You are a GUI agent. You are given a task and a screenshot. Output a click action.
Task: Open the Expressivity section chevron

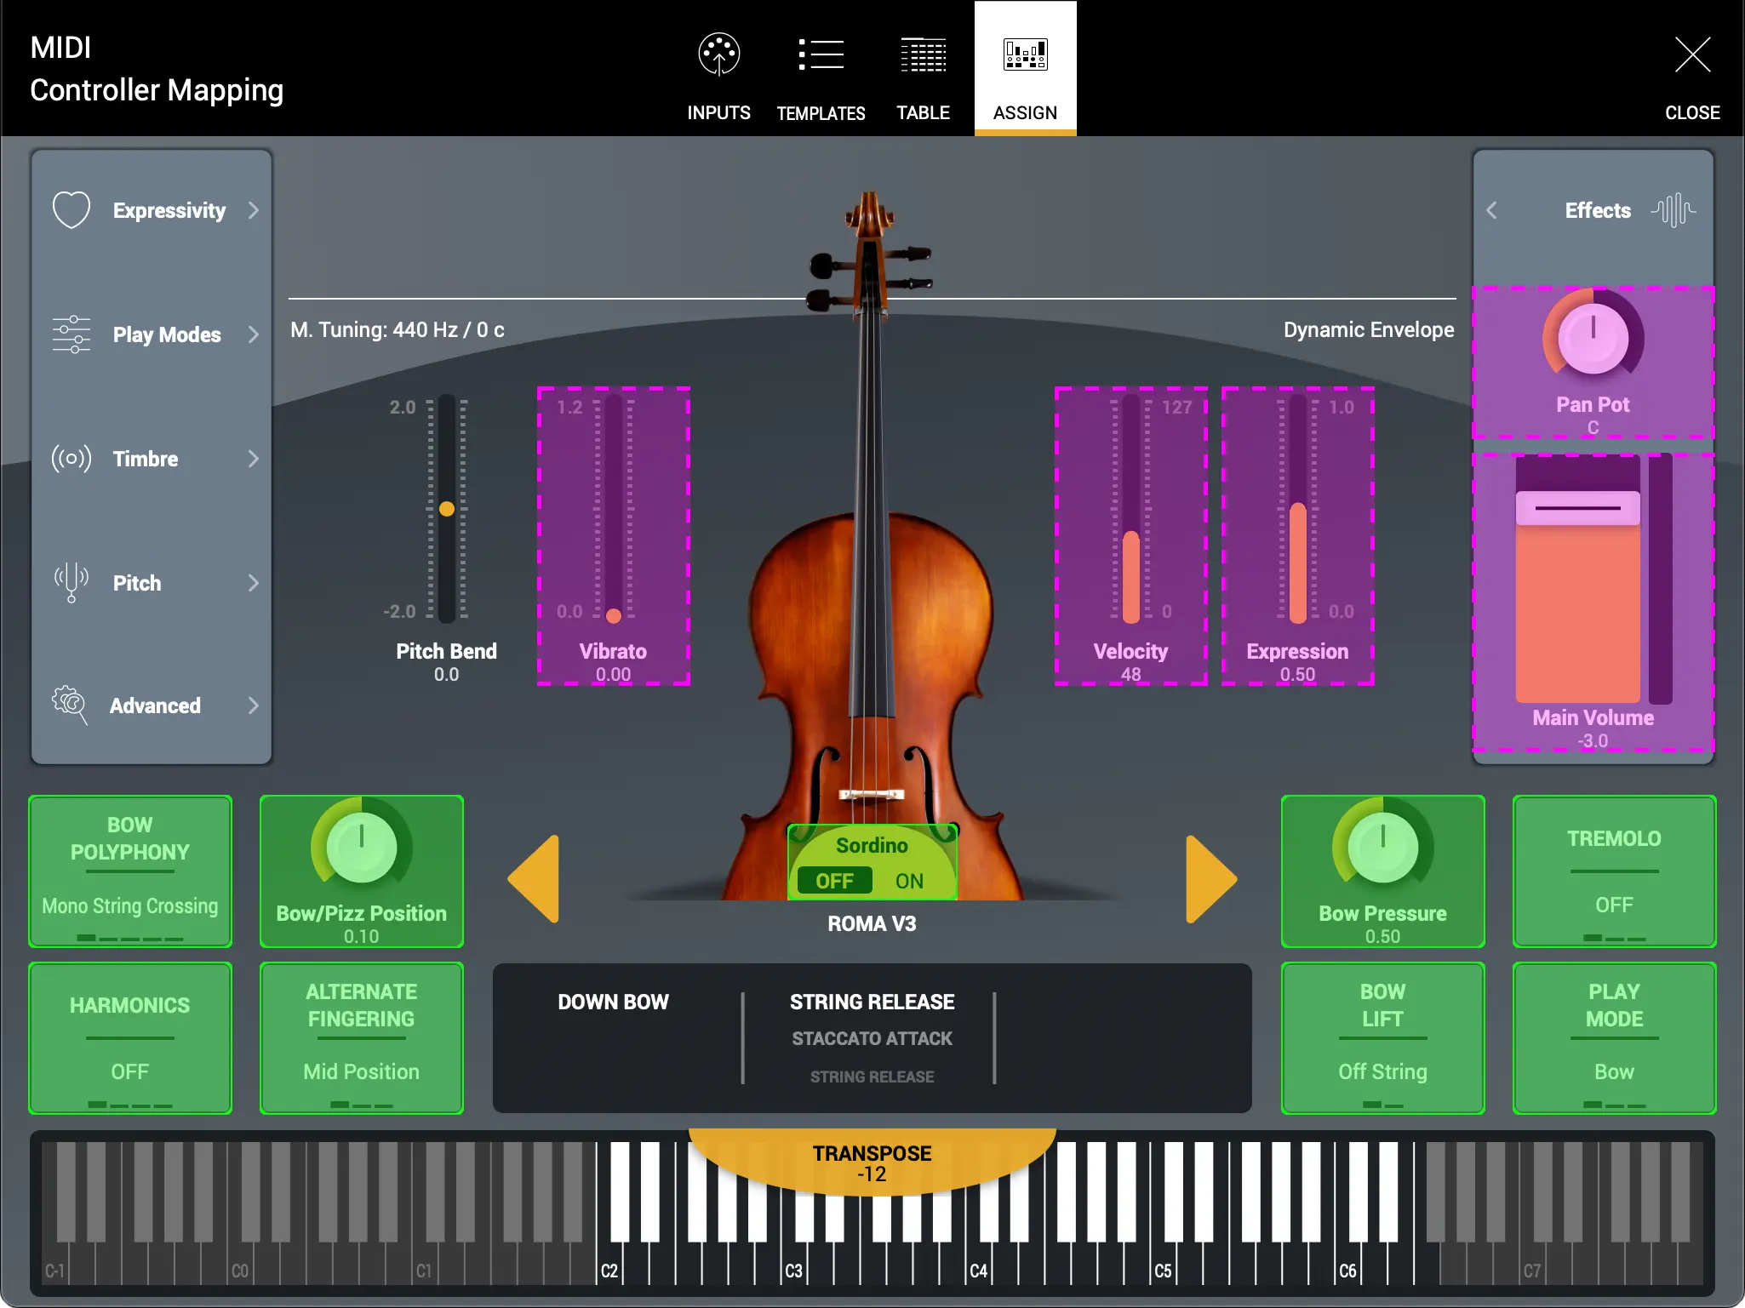point(254,209)
